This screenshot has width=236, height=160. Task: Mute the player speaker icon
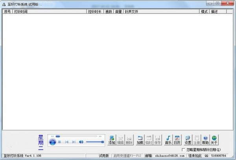[x=81, y=142]
